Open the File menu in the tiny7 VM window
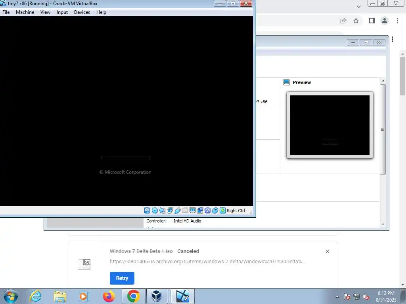The image size is (406, 304). tap(6, 12)
